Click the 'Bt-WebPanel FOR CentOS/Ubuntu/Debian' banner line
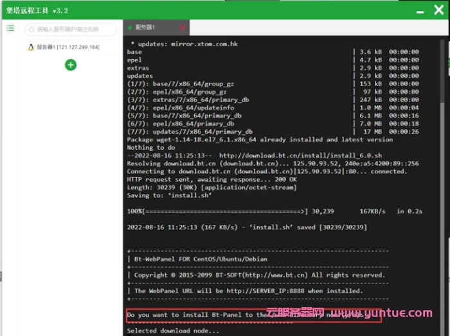The width and height of the screenshot is (450, 336). (x=201, y=259)
